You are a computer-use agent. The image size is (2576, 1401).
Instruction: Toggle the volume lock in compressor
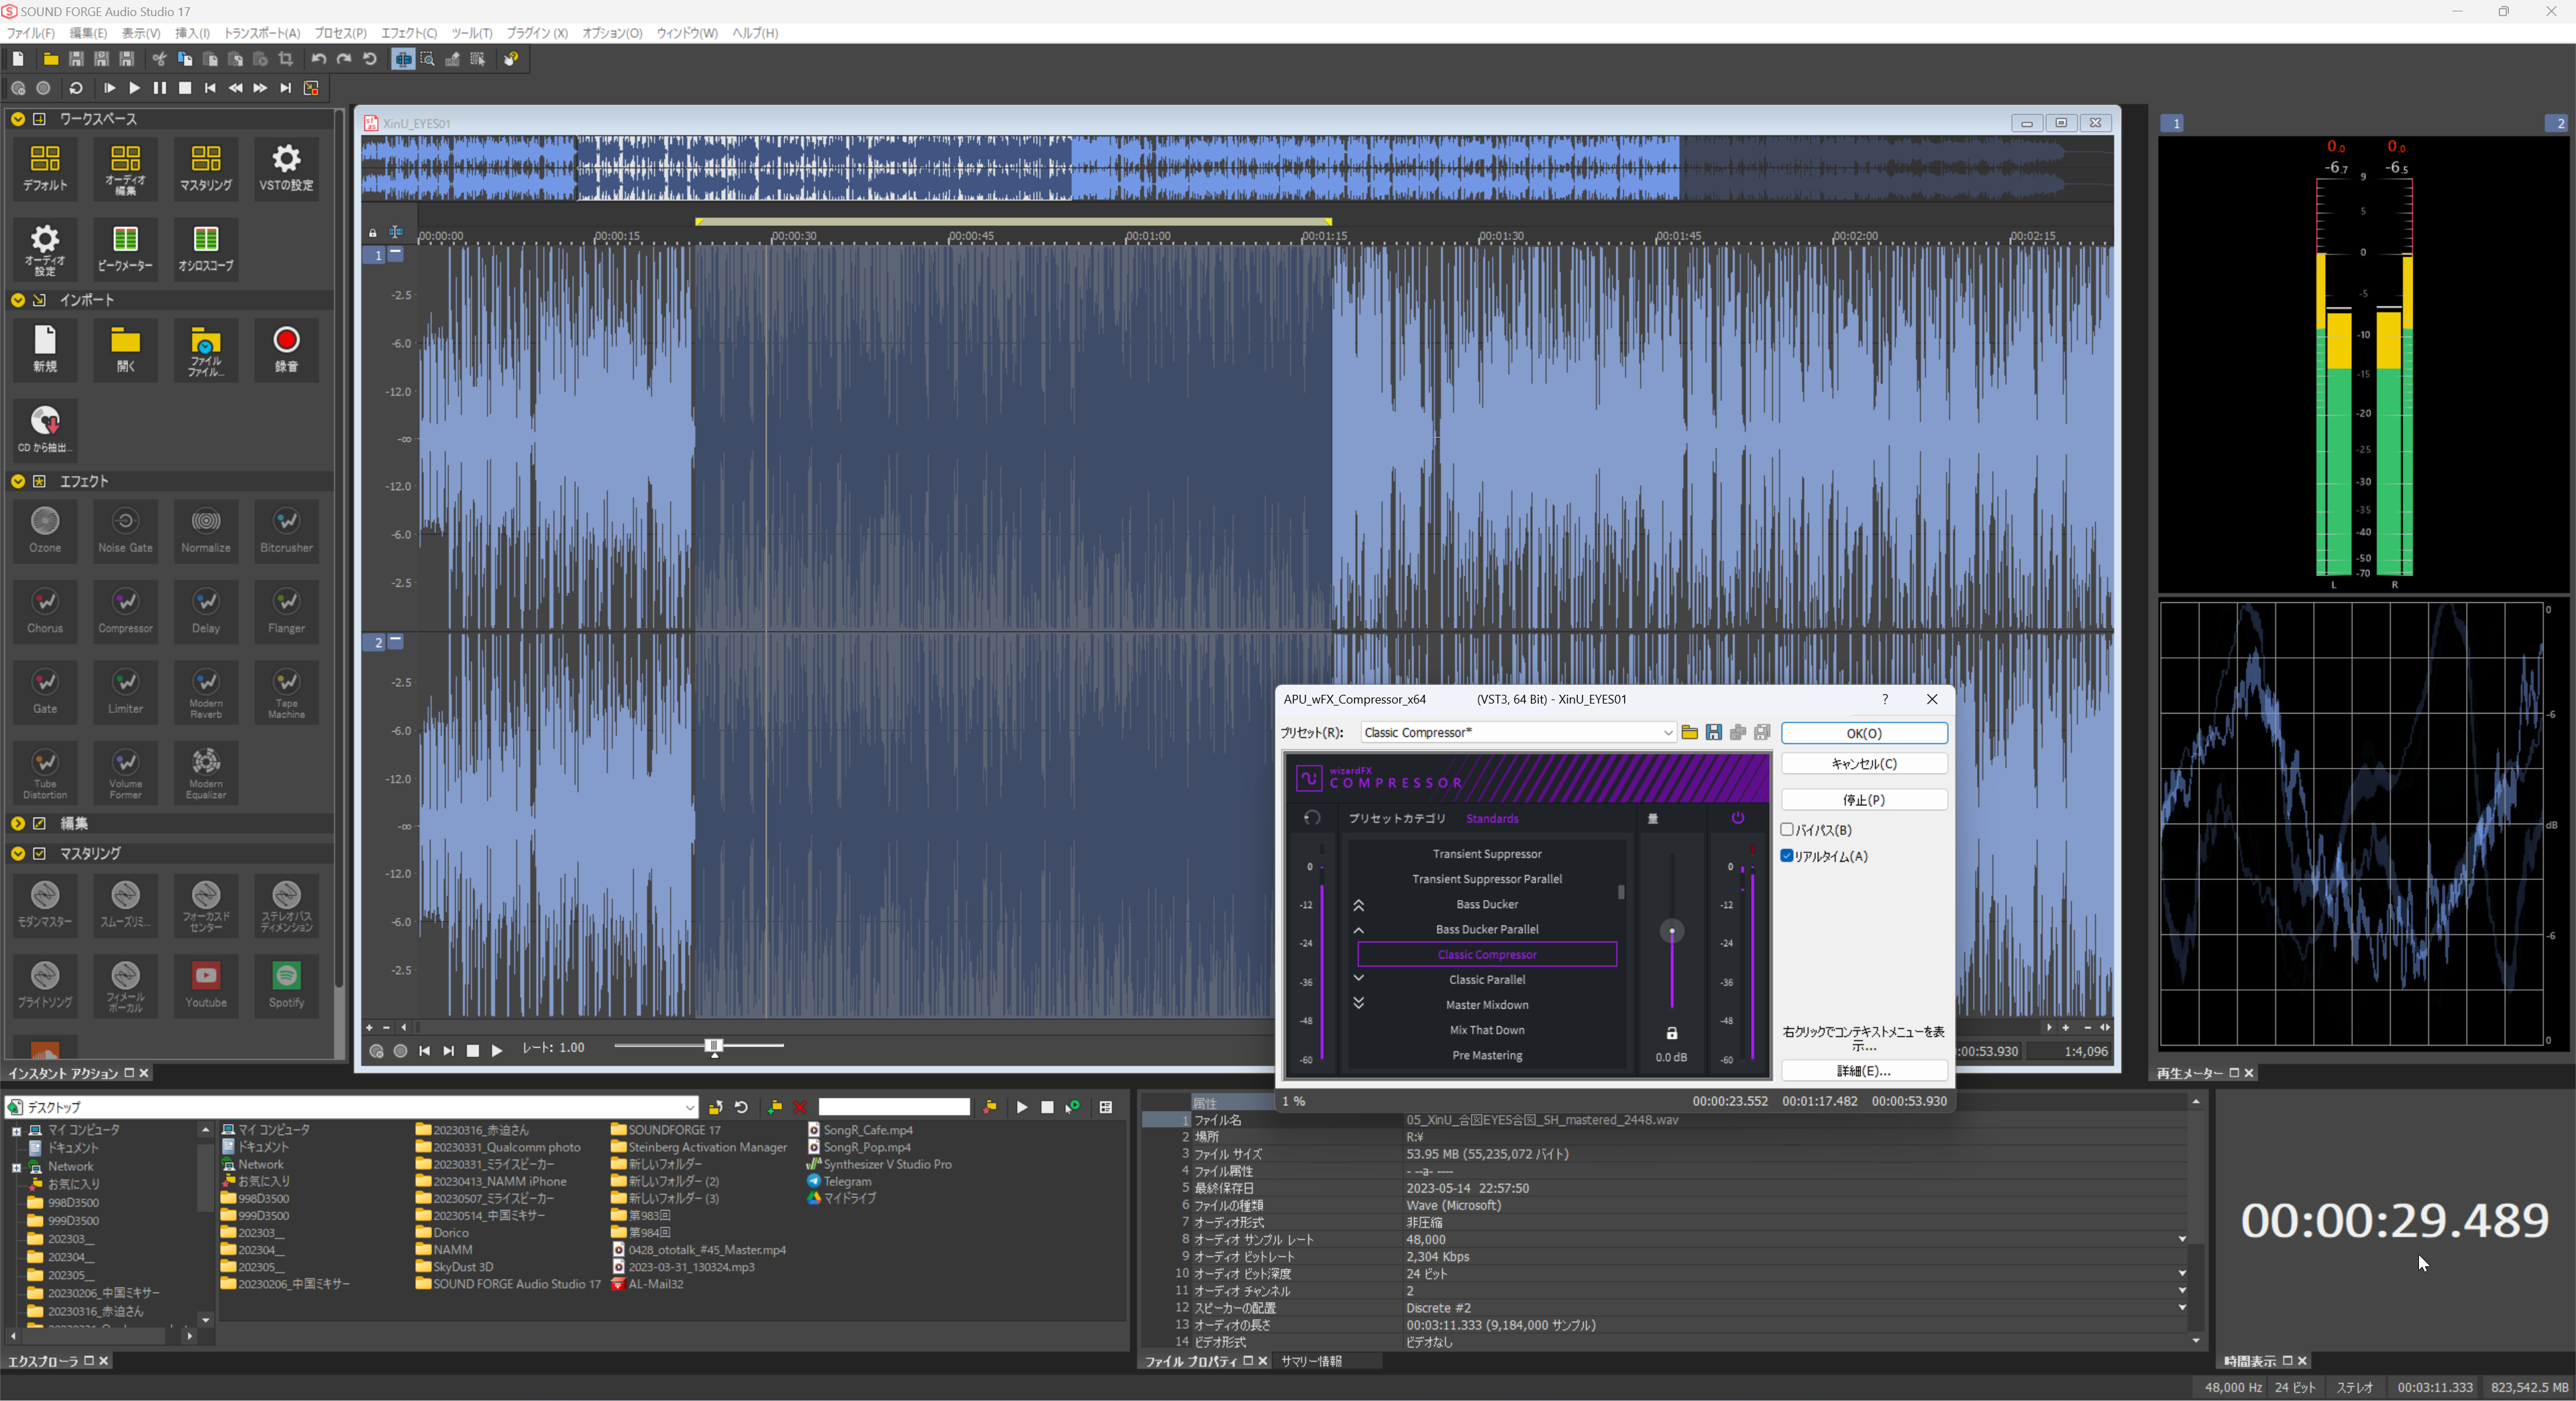coord(1671,1033)
